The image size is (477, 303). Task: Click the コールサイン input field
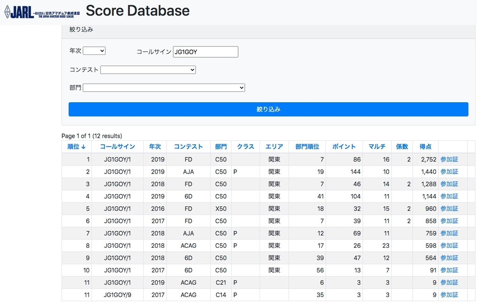tap(206, 52)
